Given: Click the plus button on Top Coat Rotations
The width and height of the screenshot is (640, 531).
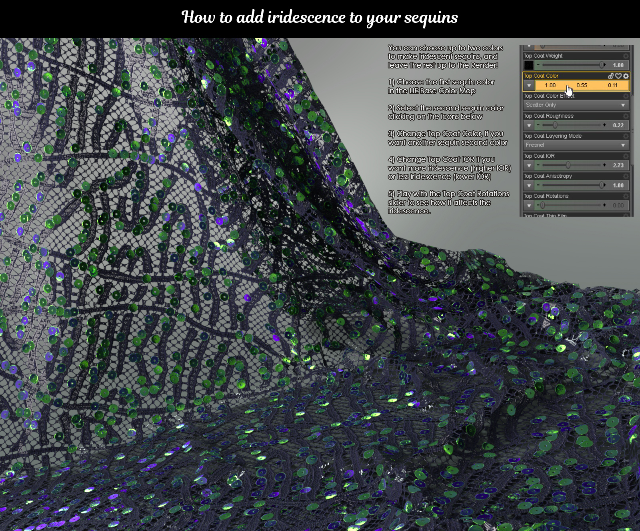Looking at the screenshot, I should click(604, 205).
